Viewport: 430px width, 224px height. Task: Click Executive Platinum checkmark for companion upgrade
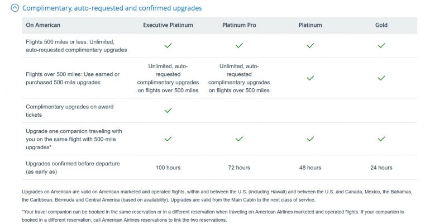(x=168, y=139)
